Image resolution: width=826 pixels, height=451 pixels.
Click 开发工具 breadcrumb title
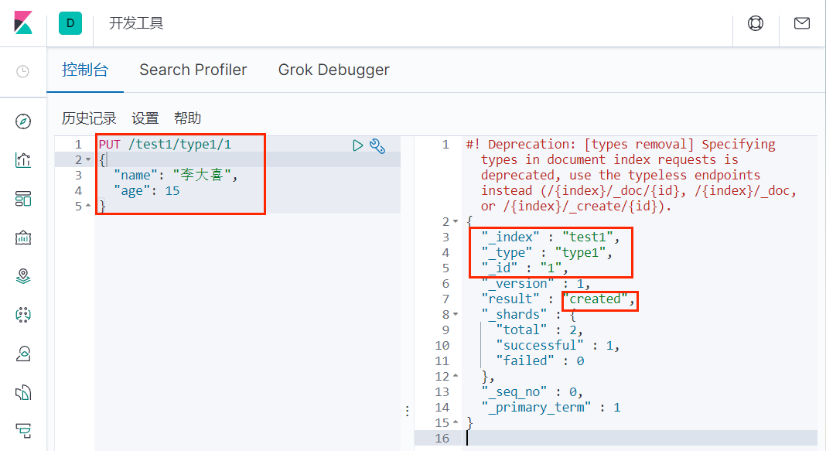pyautogui.click(x=136, y=23)
